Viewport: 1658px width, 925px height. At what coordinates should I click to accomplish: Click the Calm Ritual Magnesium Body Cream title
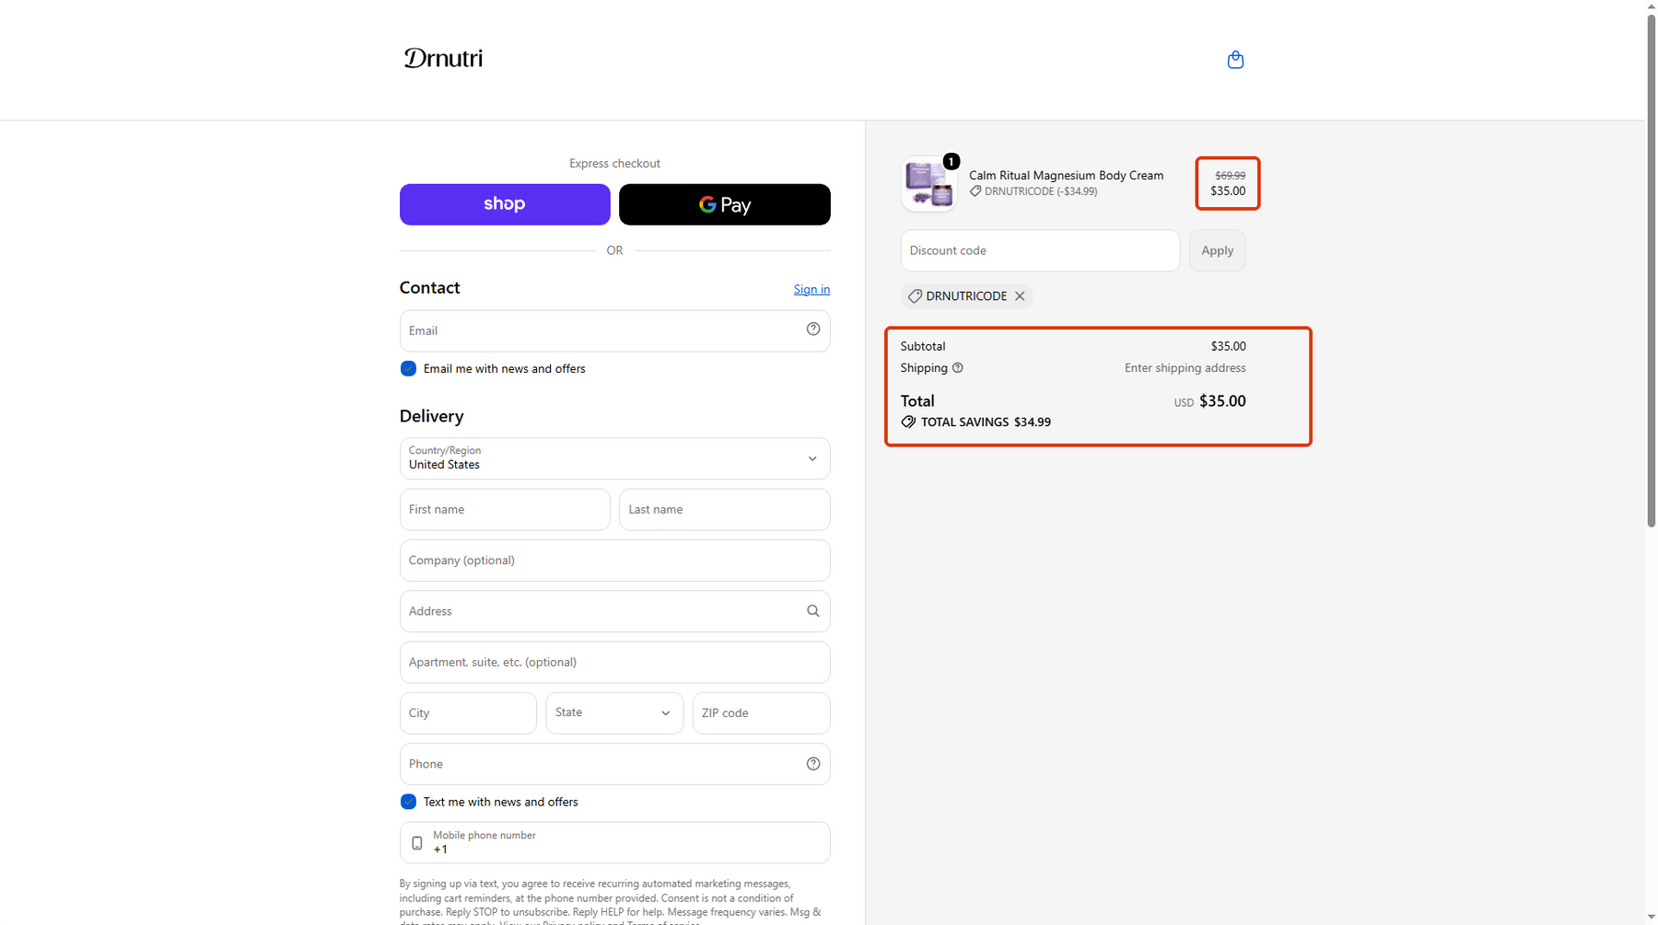(1066, 176)
